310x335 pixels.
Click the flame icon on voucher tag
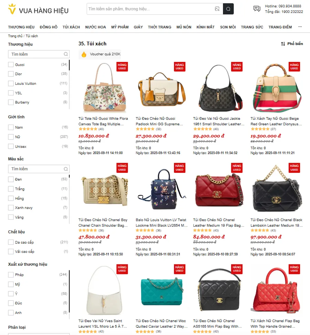(x=84, y=54)
